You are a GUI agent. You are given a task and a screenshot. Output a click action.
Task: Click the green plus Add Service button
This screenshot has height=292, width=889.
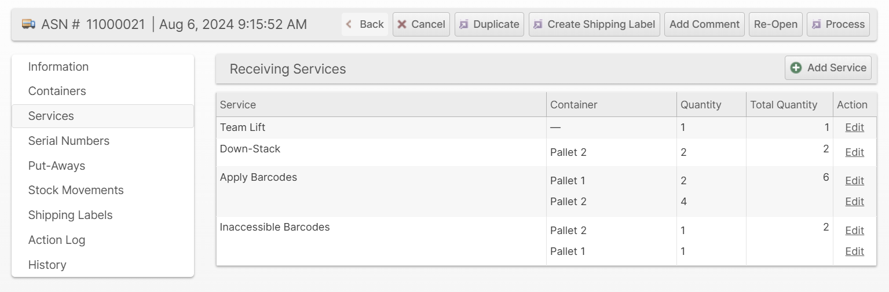pyautogui.click(x=828, y=68)
